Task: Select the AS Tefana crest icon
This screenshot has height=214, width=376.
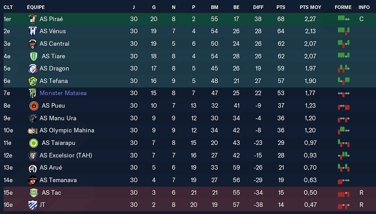Action: [32, 81]
